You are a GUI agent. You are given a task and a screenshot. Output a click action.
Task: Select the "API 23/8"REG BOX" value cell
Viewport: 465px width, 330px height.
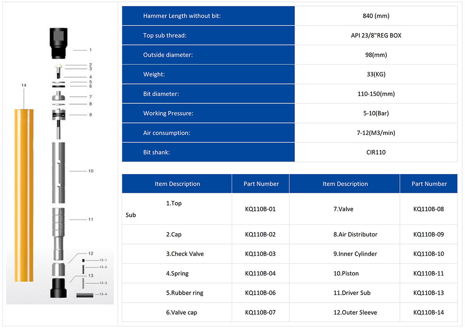pyautogui.click(x=376, y=35)
